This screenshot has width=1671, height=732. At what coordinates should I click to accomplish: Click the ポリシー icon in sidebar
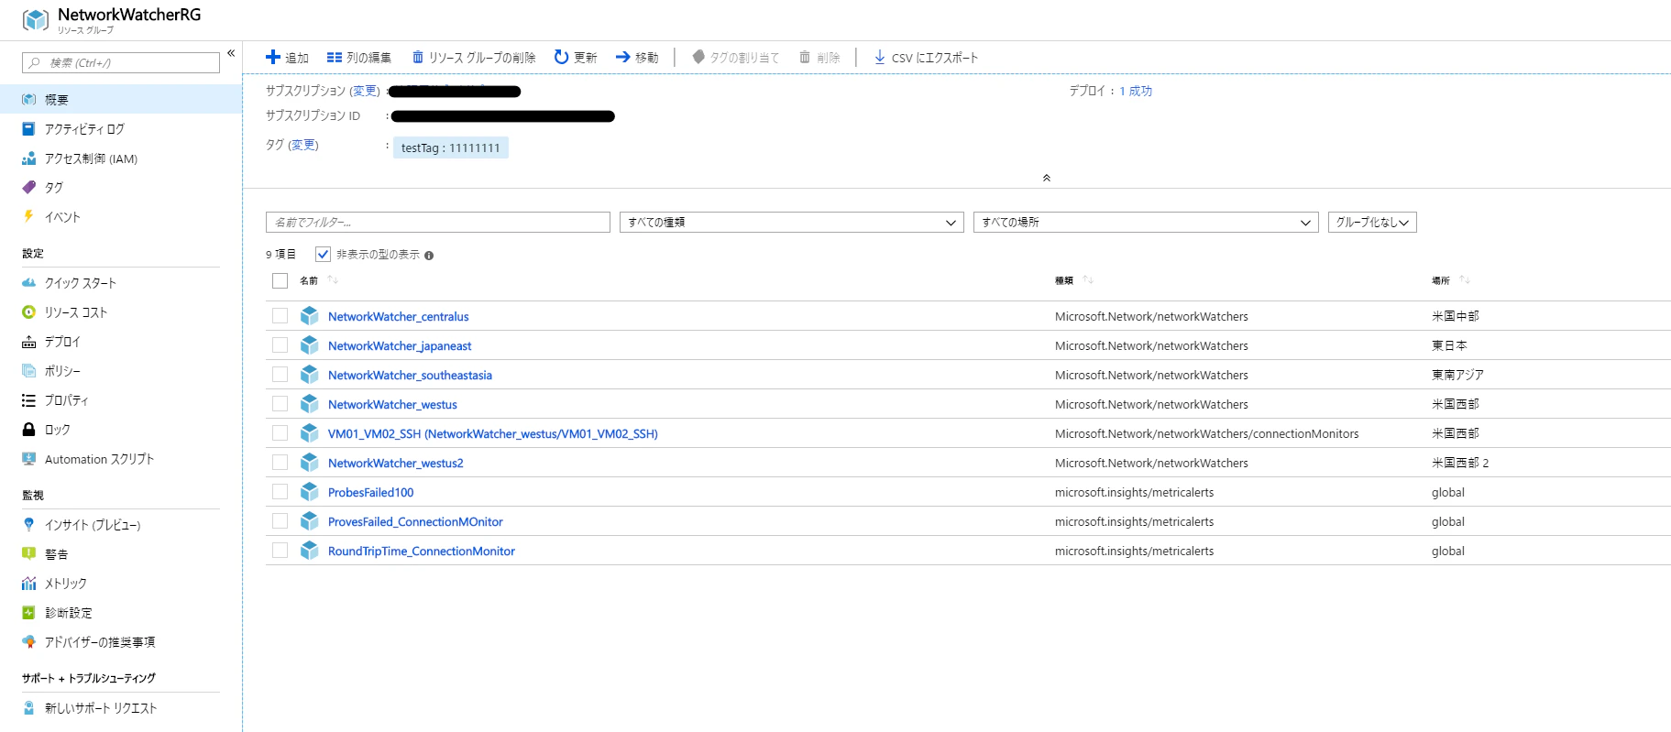tap(29, 371)
